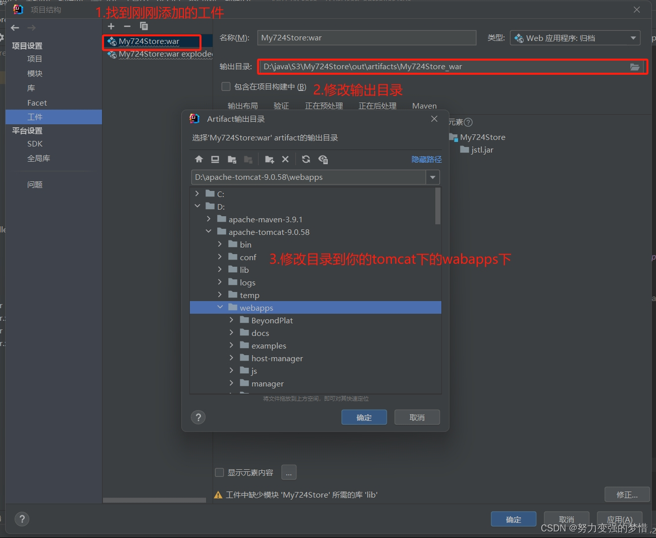Viewport: 656px width, 538px height.
Task: Select the conf folder in tree
Action: pyautogui.click(x=247, y=257)
